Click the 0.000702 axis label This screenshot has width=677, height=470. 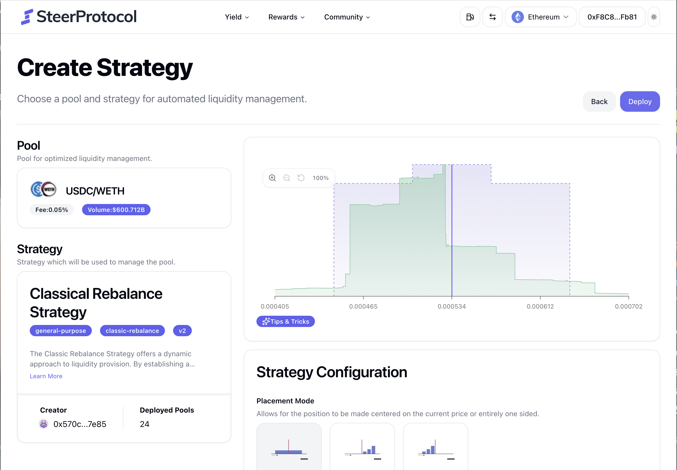[628, 306]
